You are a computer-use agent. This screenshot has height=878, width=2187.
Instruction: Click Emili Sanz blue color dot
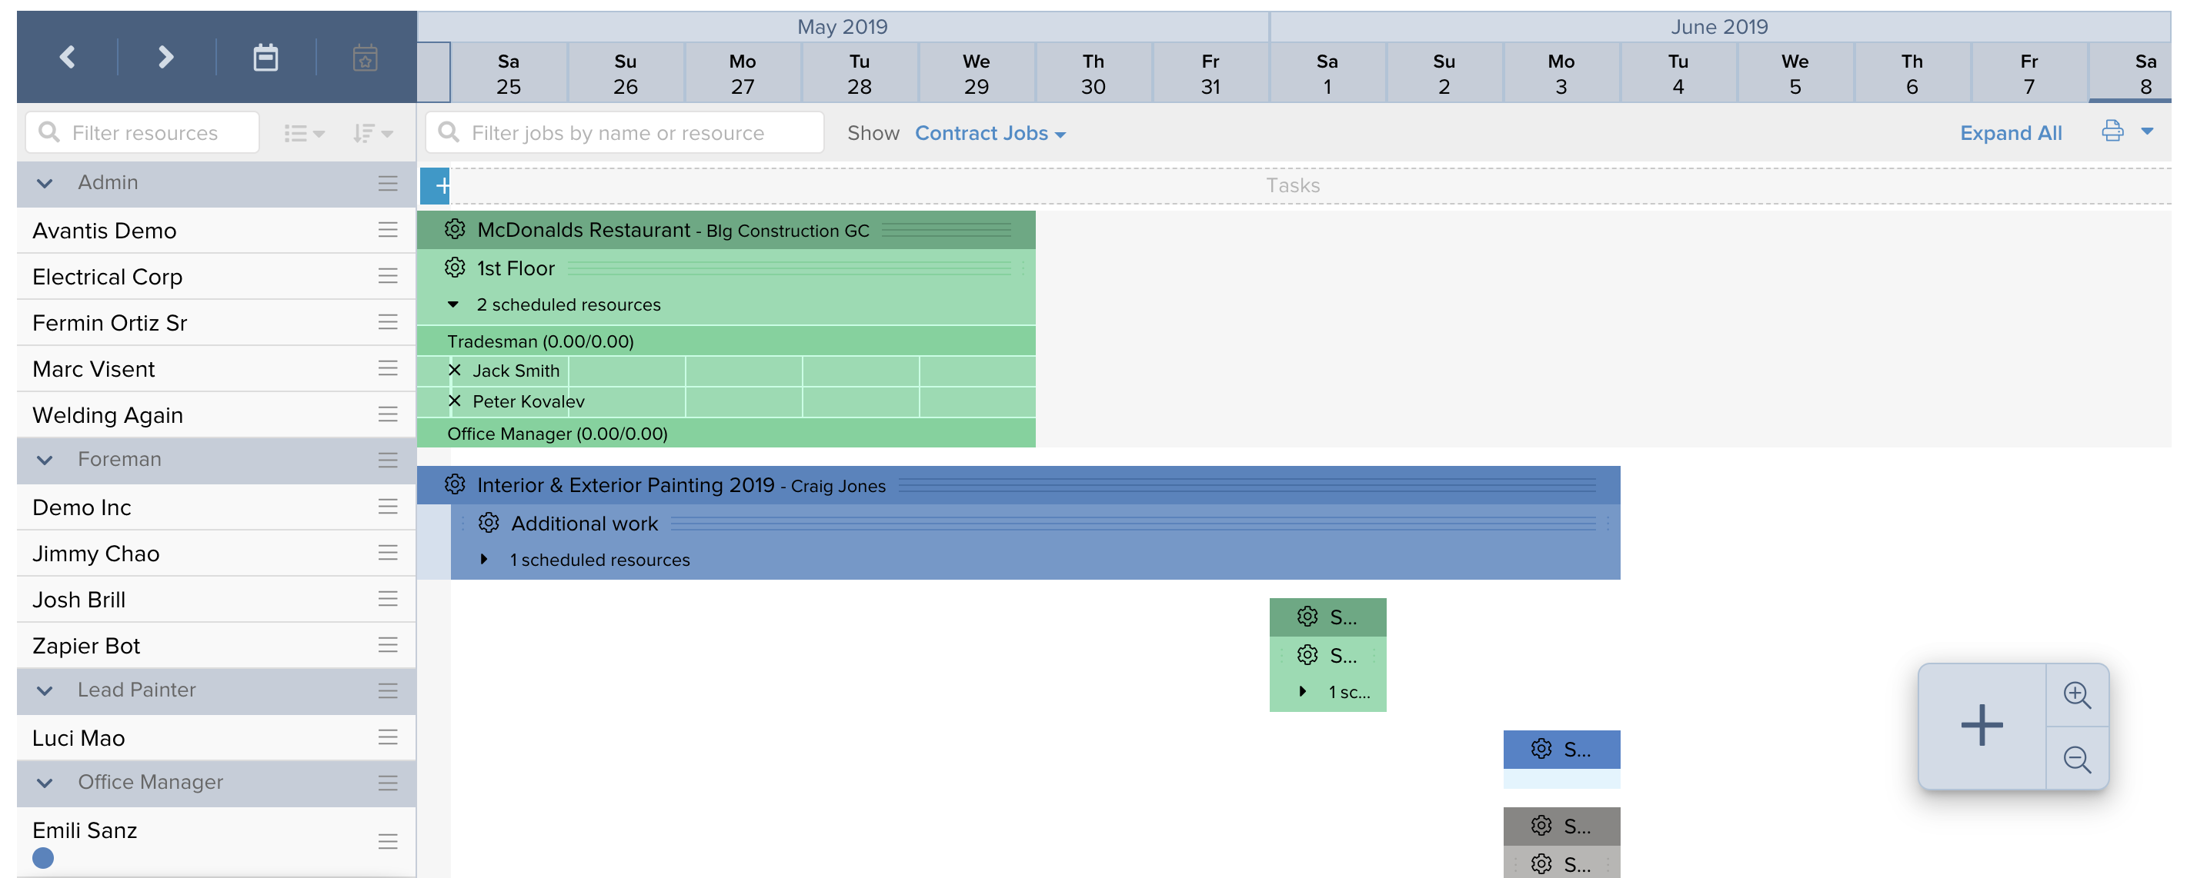(43, 859)
